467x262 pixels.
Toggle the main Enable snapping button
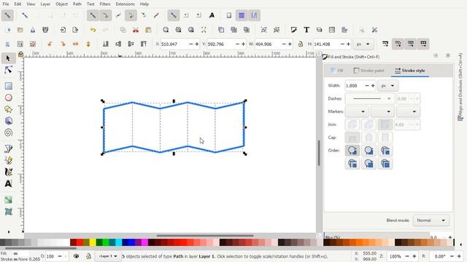click(7, 15)
